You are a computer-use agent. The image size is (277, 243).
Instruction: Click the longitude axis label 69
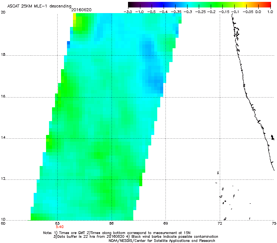(x=165, y=224)
